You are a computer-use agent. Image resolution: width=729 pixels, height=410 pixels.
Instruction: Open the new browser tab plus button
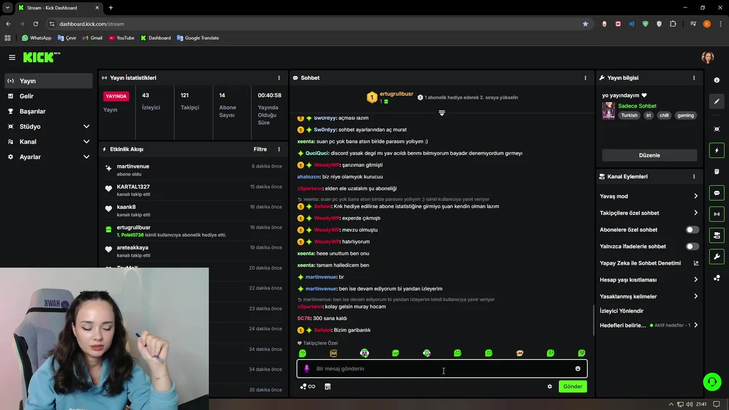tap(110, 7)
